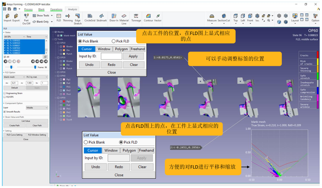
Task: Toggle visibility of blank-mesh in tree
Action: pyautogui.click(x=58, y=35)
